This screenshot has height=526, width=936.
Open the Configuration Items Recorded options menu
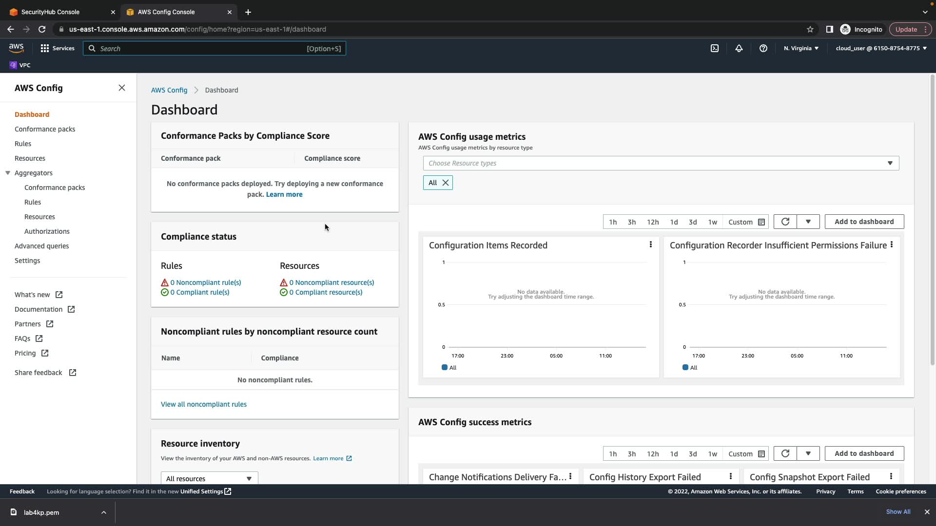650,244
